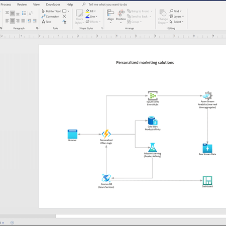Screen dimensions: 226x226
Task: Toggle align right paragraph alignment
Action: point(18,21)
